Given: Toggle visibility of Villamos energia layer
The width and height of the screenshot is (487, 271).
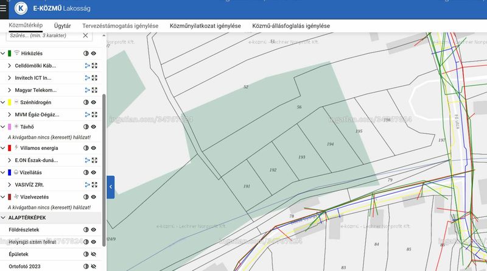Looking at the screenshot, I should (x=94, y=148).
